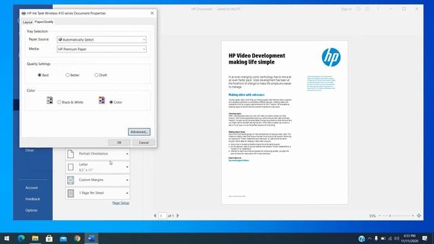Switch to the Layout tab

(x=27, y=22)
